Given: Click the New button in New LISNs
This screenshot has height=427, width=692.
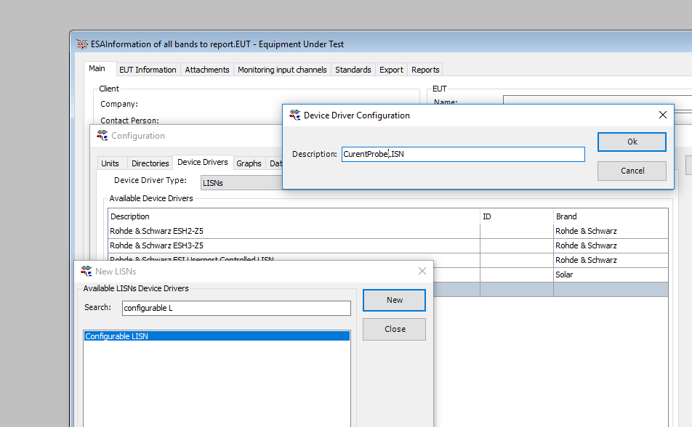Looking at the screenshot, I should [x=394, y=300].
